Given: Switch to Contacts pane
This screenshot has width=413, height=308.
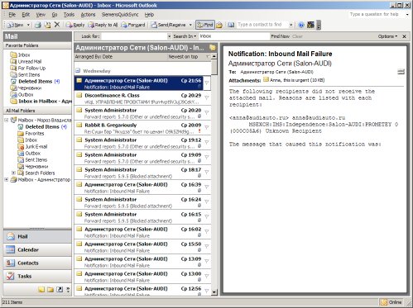Looking at the screenshot, I should (37, 263).
